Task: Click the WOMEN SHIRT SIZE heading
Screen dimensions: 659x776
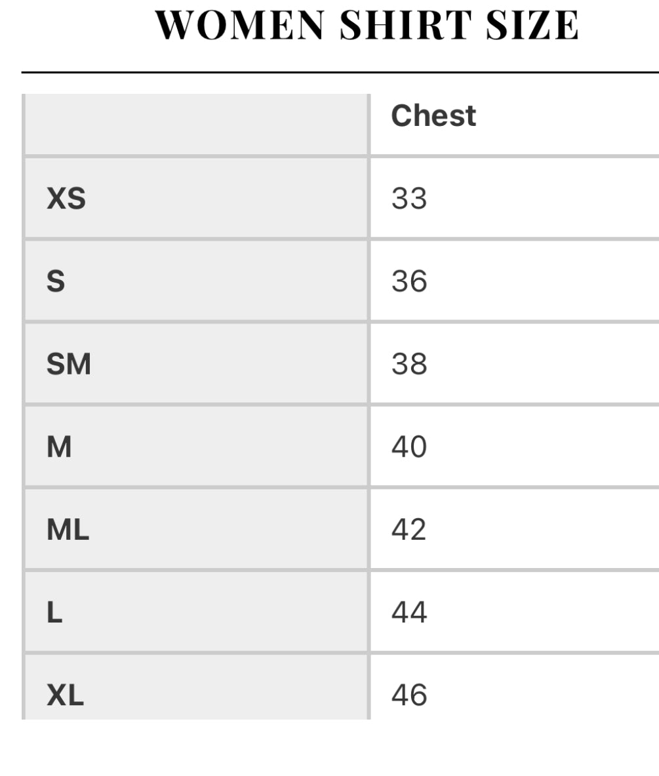Action: (x=367, y=26)
